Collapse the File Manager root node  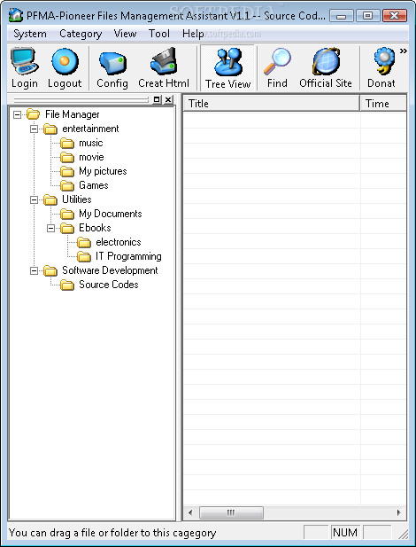[17, 114]
